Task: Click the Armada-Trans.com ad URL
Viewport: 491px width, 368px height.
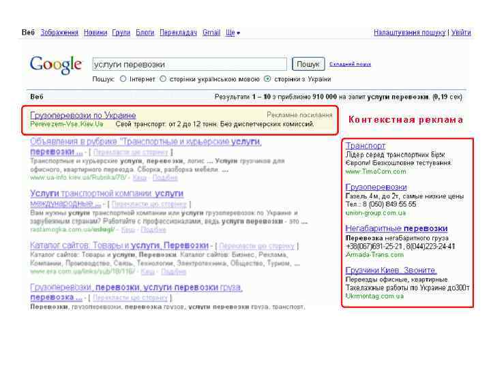Action: pyautogui.click(x=374, y=255)
